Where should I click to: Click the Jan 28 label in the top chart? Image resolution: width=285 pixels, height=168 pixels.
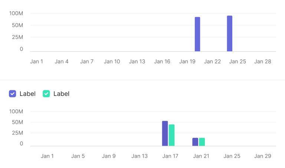point(263,62)
